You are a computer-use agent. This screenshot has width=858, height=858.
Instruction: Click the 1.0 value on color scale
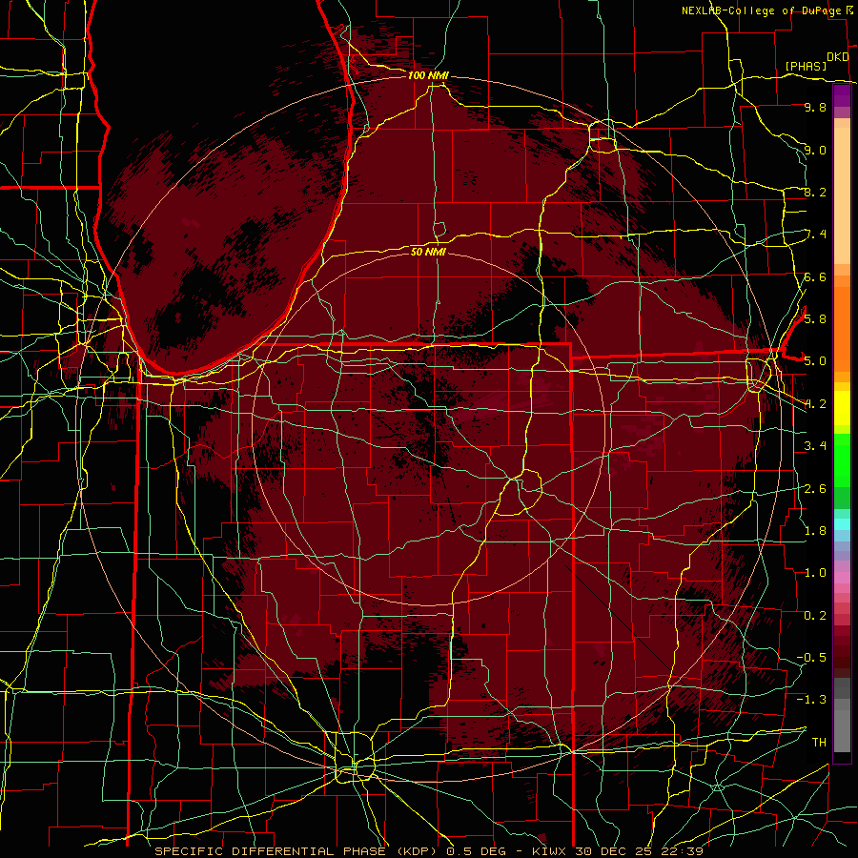pyautogui.click(x=815, y=572)
